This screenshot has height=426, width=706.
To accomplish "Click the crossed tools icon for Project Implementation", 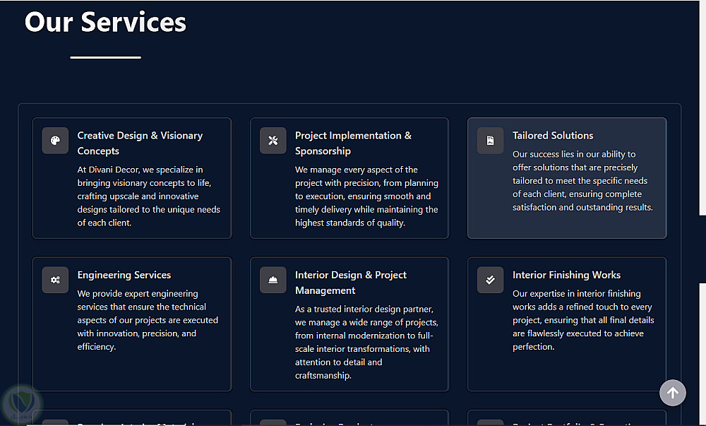I will 273,141.
